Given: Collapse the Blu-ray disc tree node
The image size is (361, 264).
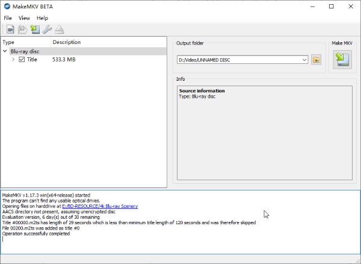Looking at the screenshot, I should pyautogui.click(x=5, y=51).
